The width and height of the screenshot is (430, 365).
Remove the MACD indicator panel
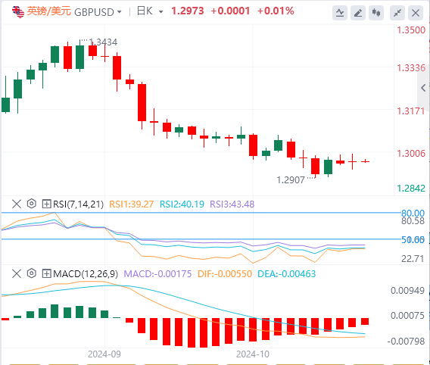pyautogui.click(x=17, y=273)
